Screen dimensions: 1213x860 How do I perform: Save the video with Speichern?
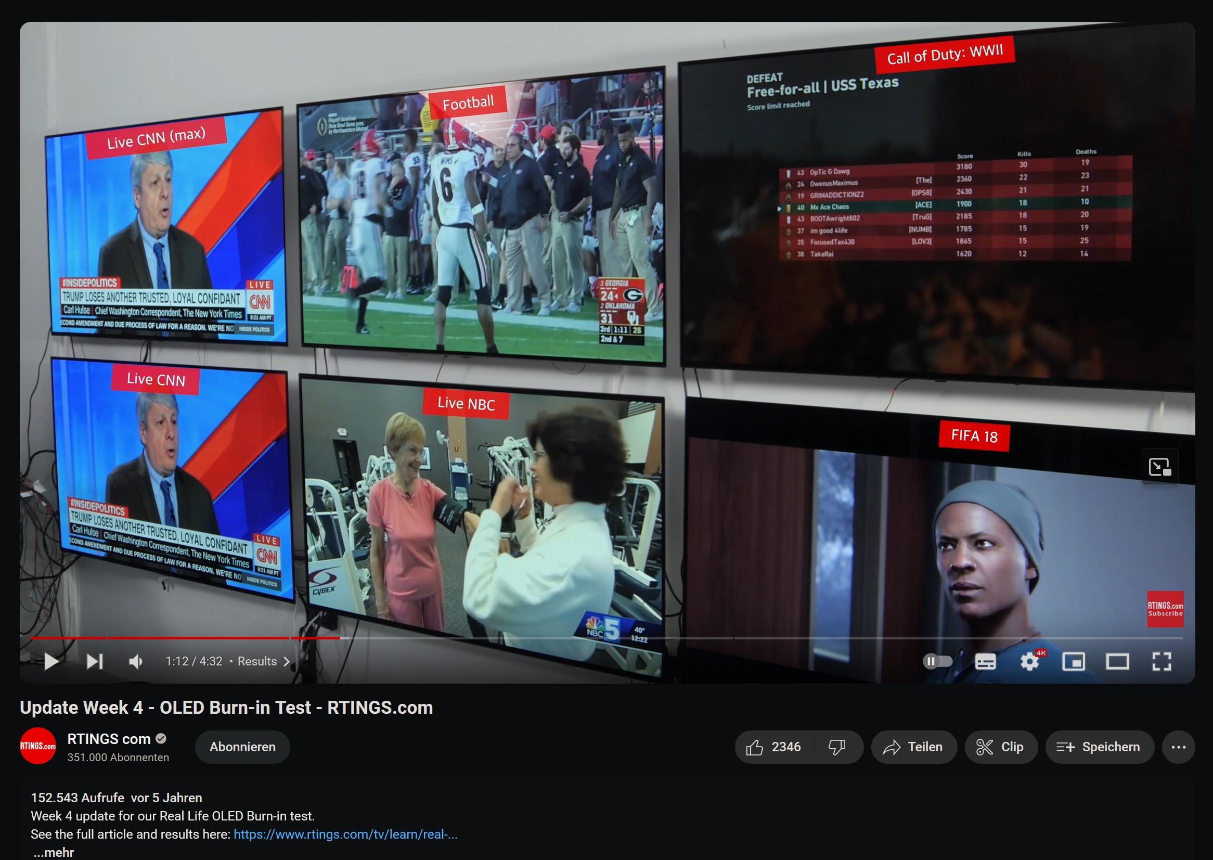tap(1099, 747)
